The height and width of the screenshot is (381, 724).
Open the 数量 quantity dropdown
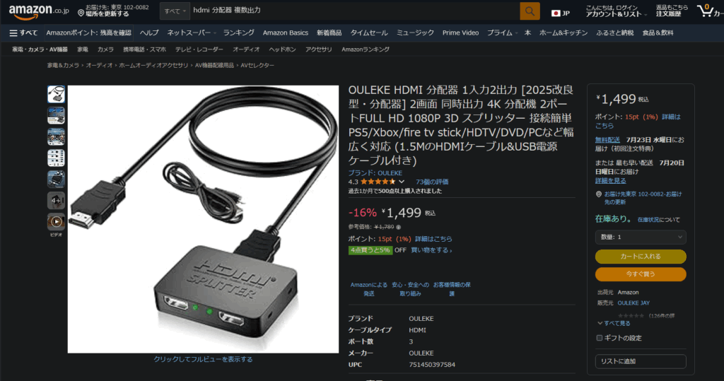pyautogui.click(x=641, y=237)
